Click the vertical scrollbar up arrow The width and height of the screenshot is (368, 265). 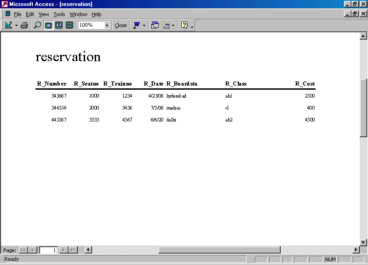pyautogui.click(x=363, y=36)
